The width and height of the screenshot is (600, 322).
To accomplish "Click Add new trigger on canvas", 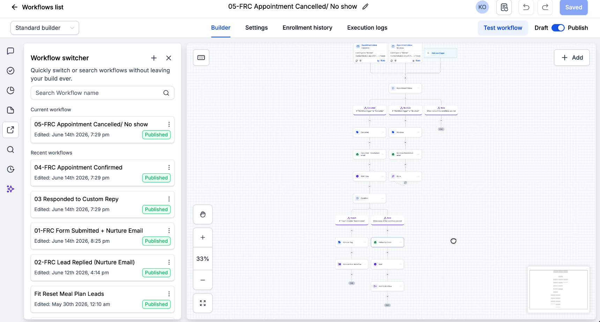I will [x=440, y=53].
